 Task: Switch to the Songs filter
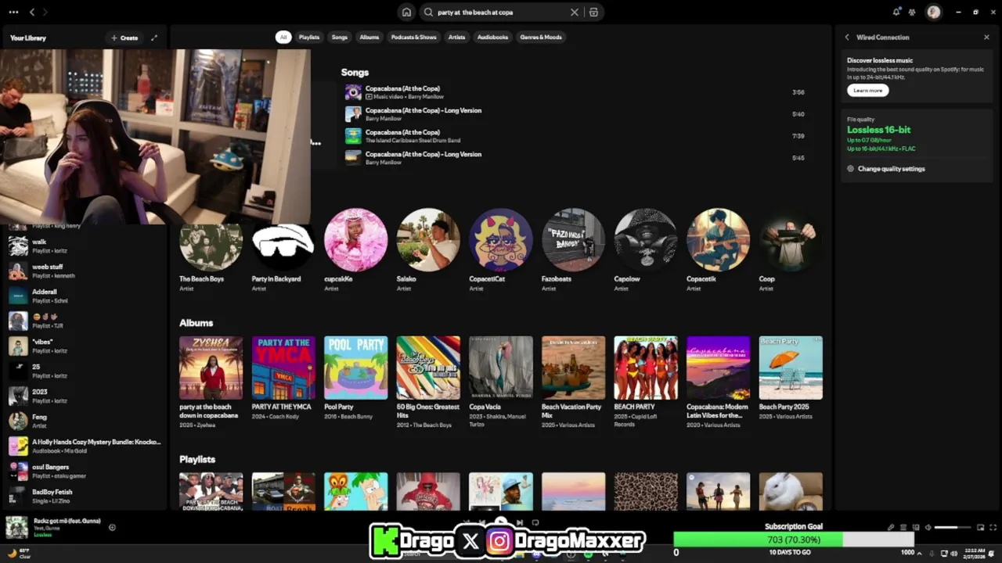pos(339,37)
